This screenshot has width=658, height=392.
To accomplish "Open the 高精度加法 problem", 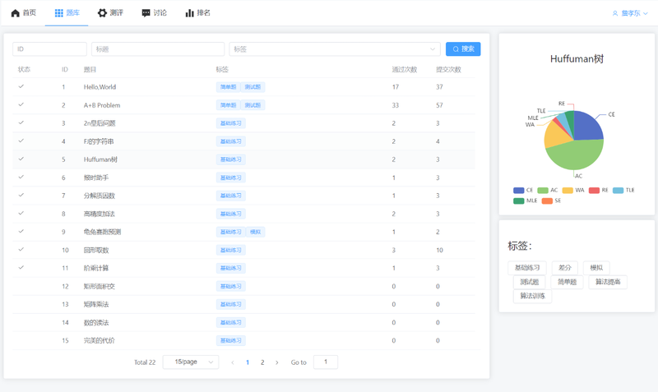I will point(99,214).
